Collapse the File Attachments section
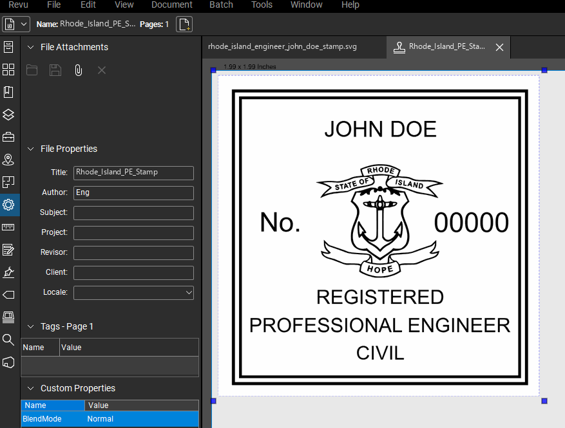 click(31, 47)
